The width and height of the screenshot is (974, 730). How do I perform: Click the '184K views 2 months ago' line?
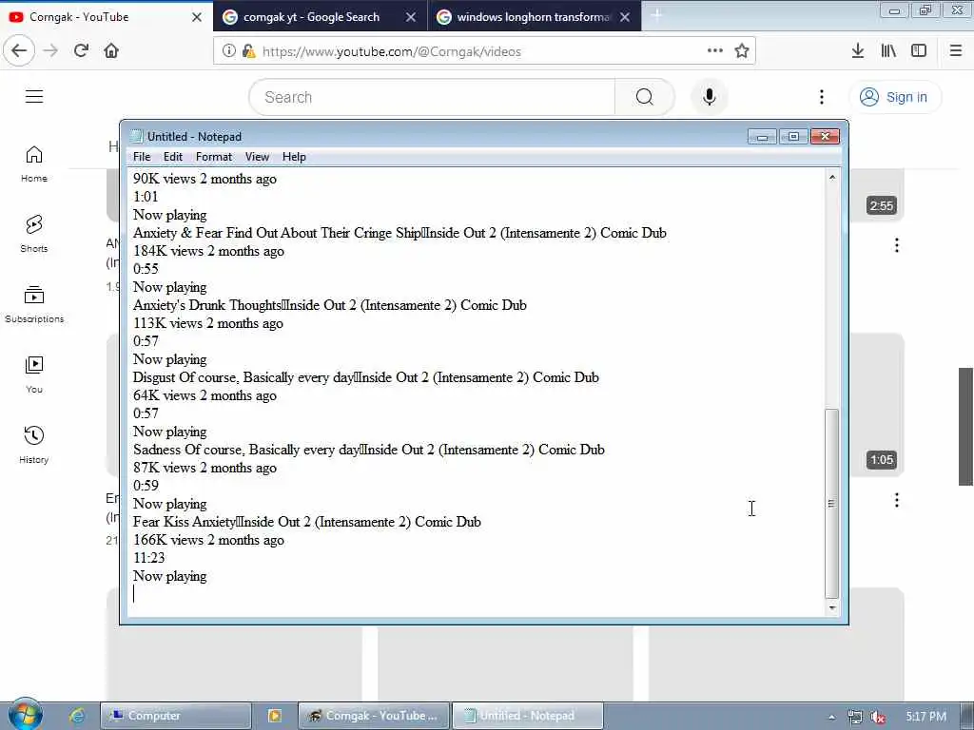[x=208, y=251]
